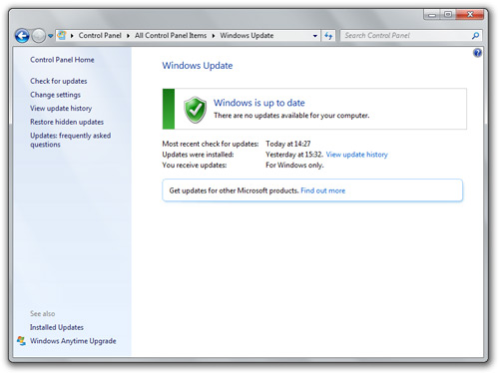Click the Windows Anytime Upgrade flag icon
The image size is (499, 373).
coord(21,341)
